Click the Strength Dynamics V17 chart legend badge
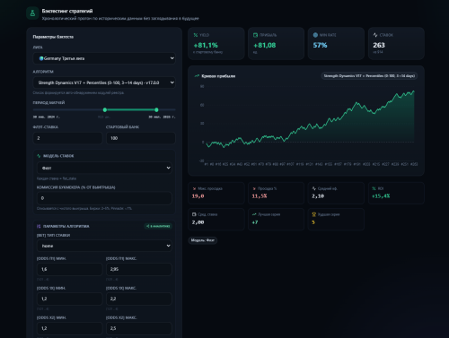The height and width of the screenshot is (338, 449). tap(369, 76)
